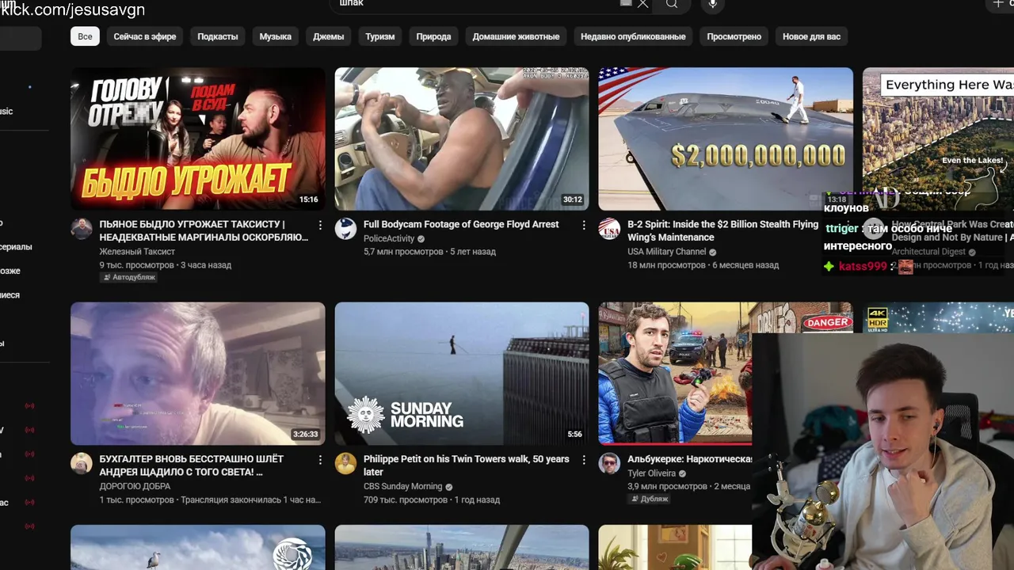Click 5,7 млн просмотров metadata text
Screen dimensions: 1014x570
(x=403, y=252)
